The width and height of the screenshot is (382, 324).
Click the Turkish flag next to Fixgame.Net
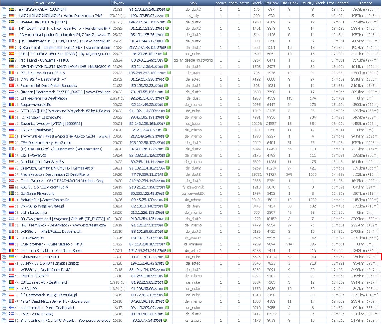click(x=12, y=85)
